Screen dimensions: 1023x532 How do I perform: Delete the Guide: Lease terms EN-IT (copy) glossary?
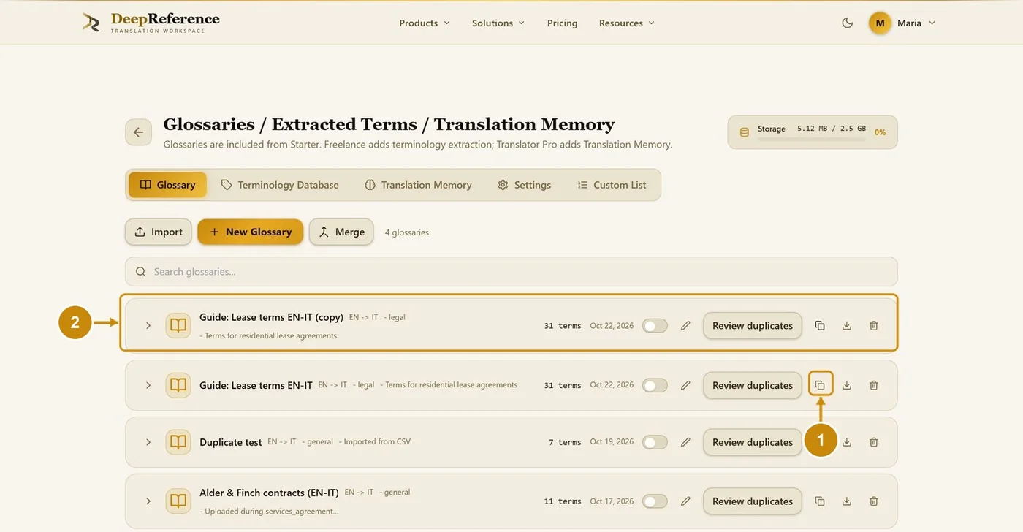[873, 326]
